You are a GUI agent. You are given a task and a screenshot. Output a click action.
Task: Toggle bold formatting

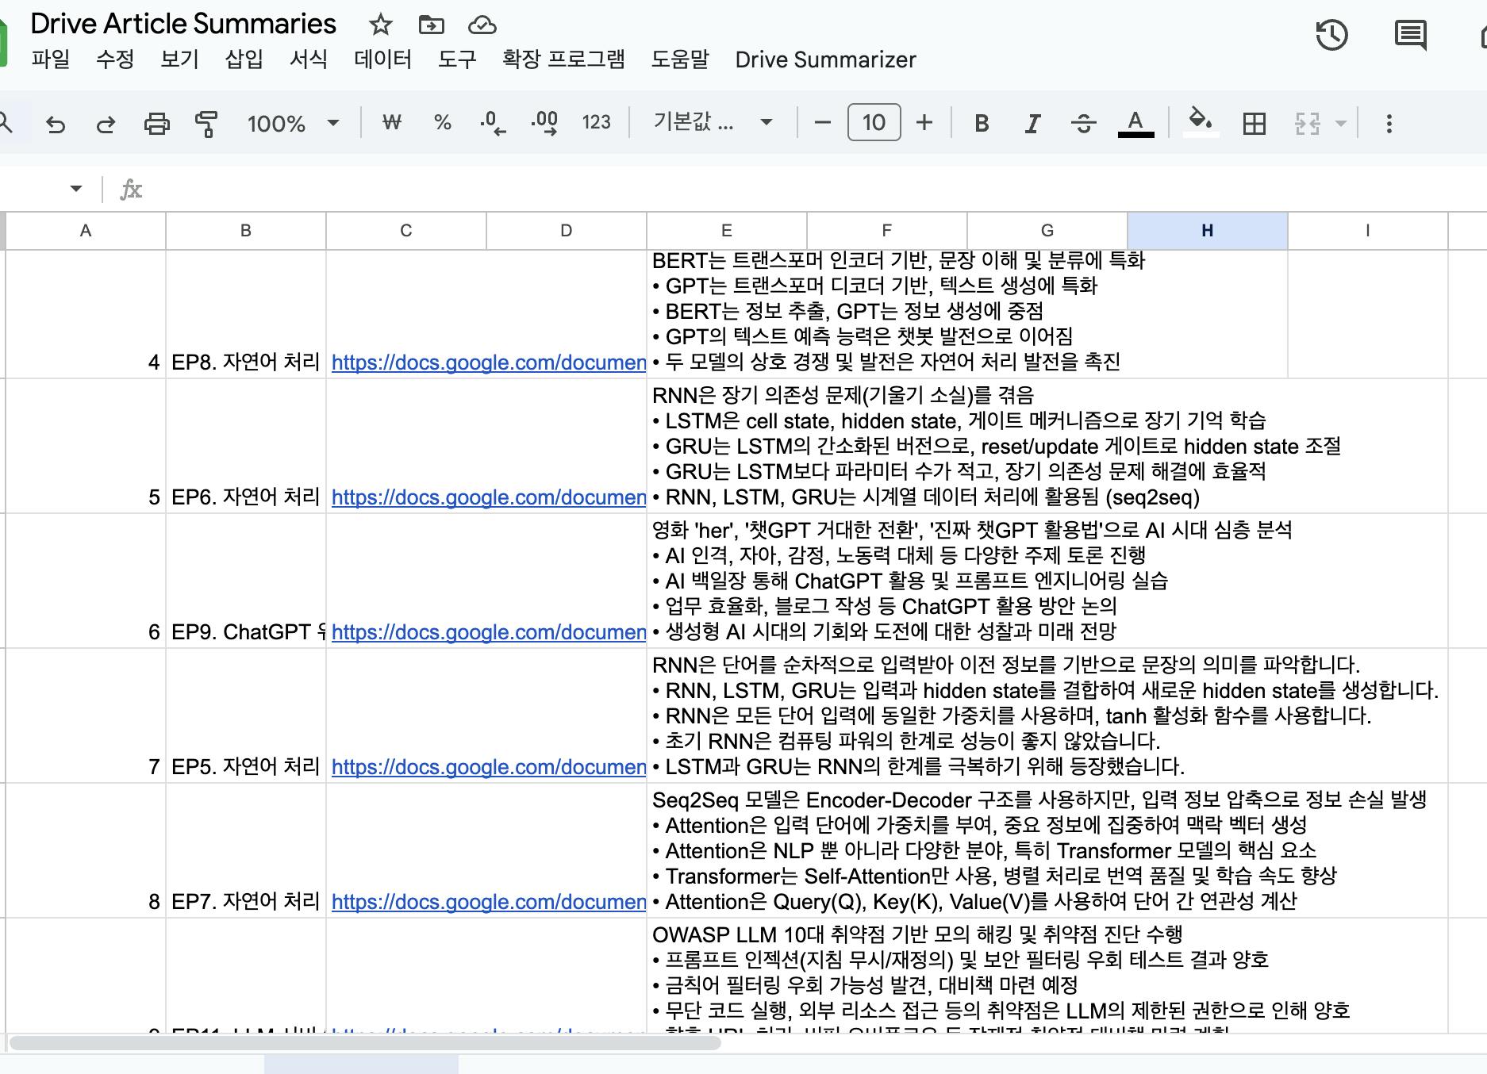coord(982,124)
